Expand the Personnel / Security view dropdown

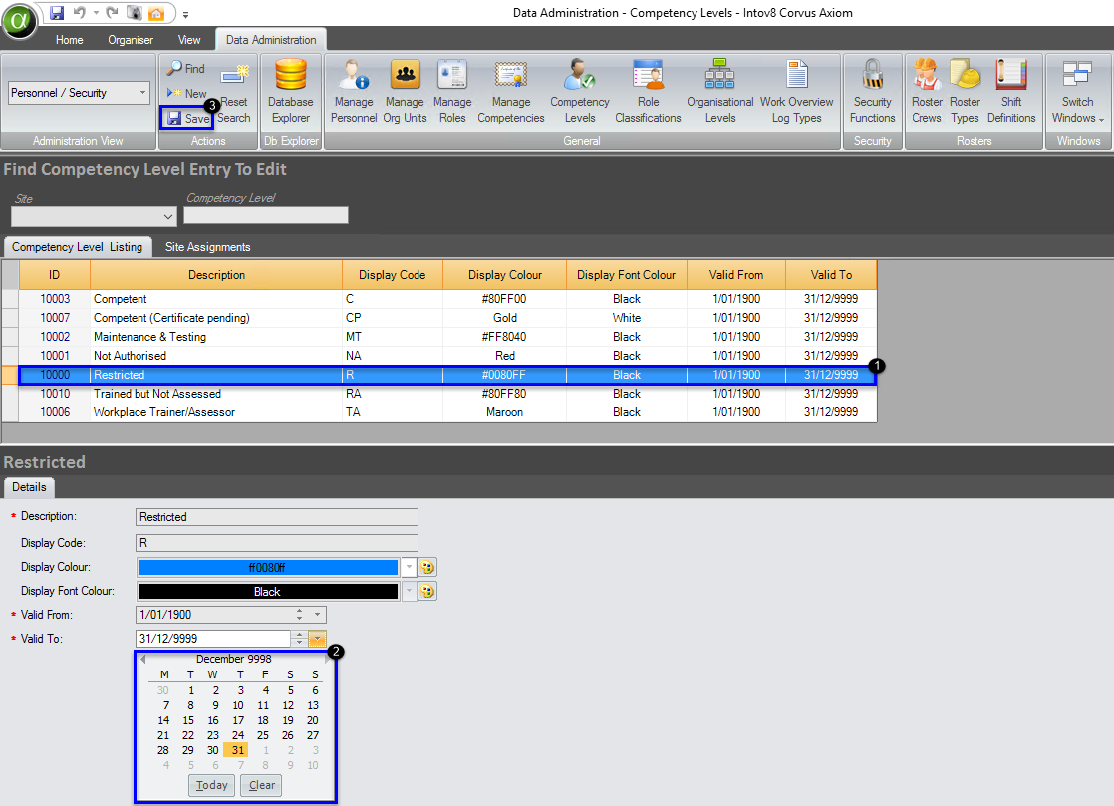pyautogui.click(x=142, y=93)
